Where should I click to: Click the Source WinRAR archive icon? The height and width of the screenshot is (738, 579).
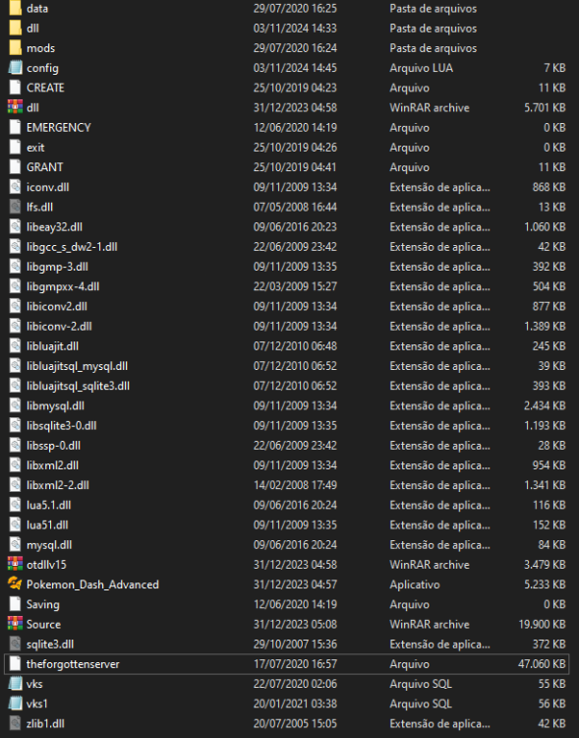[15, 624]
